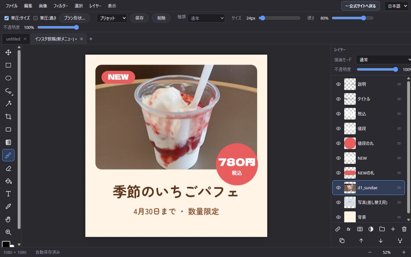The height and width of the screenshot is (257, 411).
Task: Select the Eraser tool
Action: click(x=8, y=168)
